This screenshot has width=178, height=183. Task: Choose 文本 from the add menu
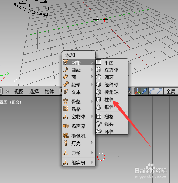pos(79,92)
